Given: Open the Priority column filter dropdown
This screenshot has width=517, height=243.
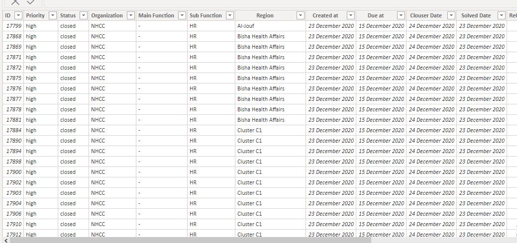Looking at the screenshot, I should click(52, 15).
